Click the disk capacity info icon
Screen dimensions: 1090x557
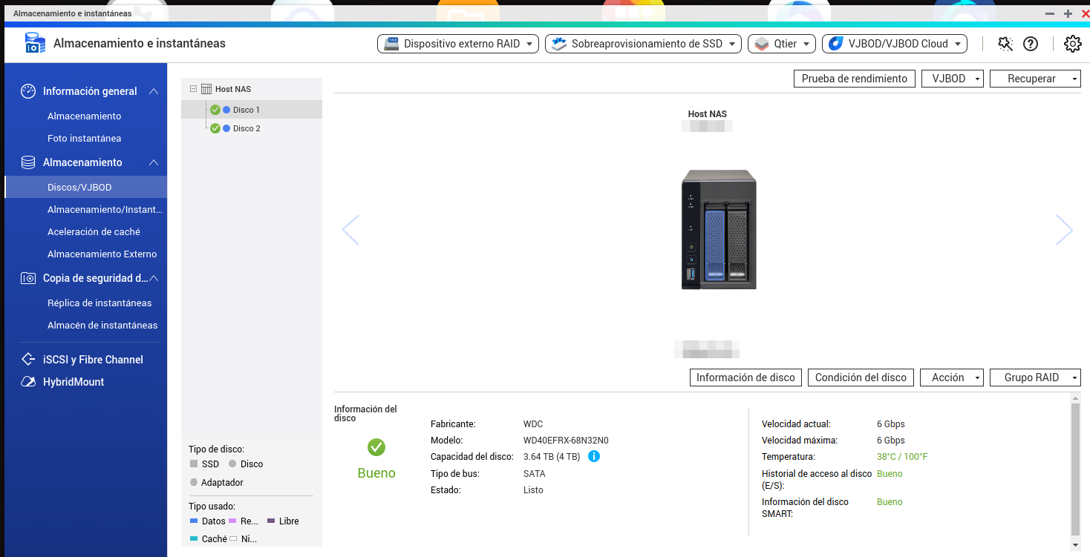(594, 456)
